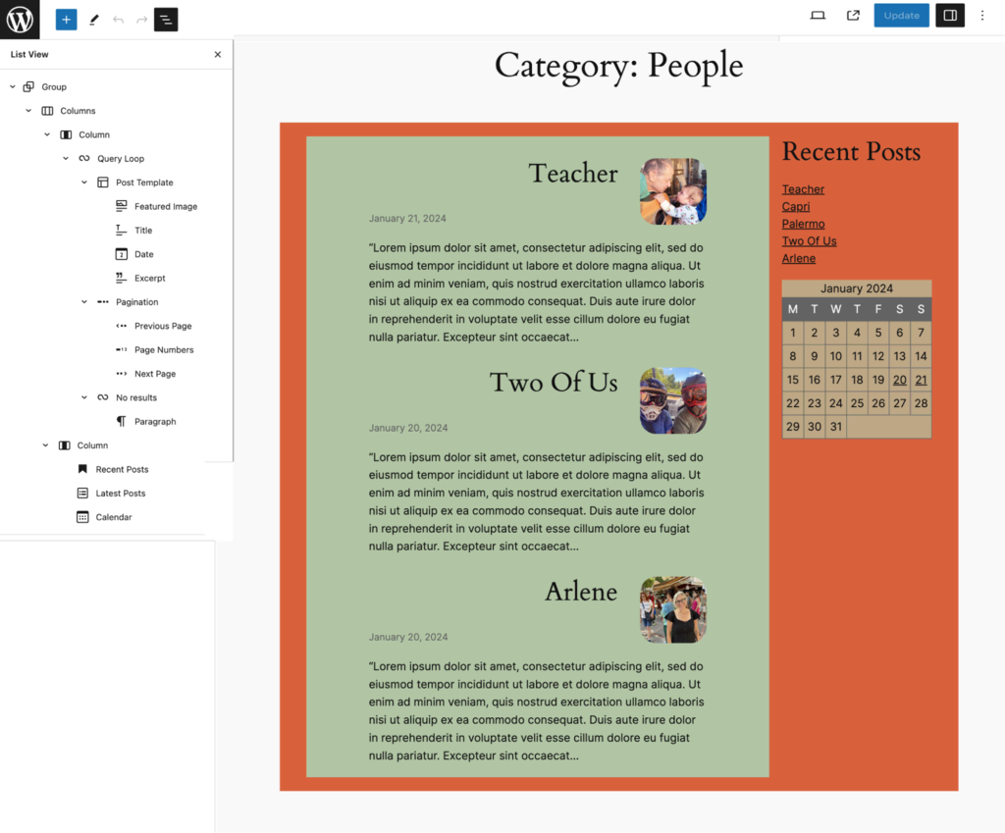Click the Paragraph block icon
1005x833 pixels.
click(121, 422)
